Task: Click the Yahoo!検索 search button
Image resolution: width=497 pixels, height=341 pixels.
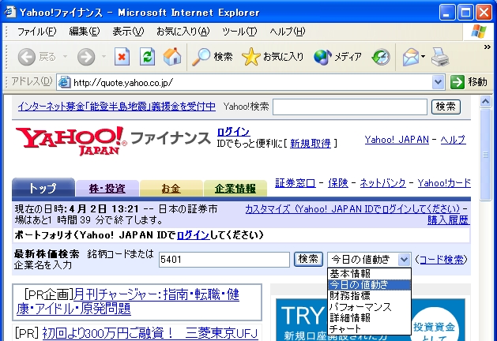Action: (446, 107)
